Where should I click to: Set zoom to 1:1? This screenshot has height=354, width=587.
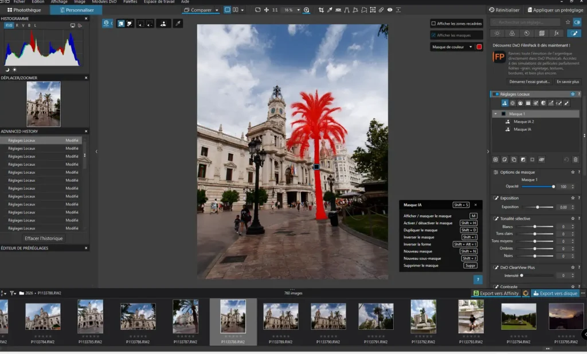(x=275, y=10)
